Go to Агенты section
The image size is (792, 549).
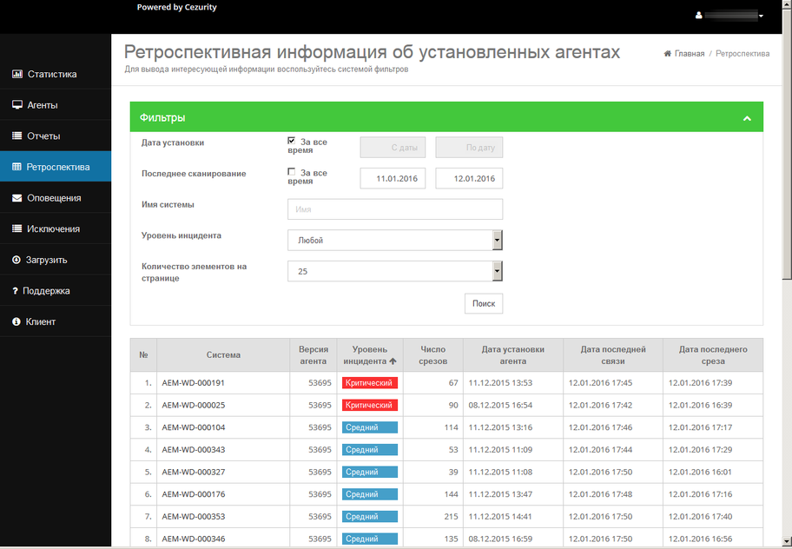click(56, 105)
